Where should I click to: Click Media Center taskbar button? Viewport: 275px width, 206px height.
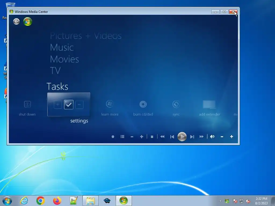tap(124, 201)
